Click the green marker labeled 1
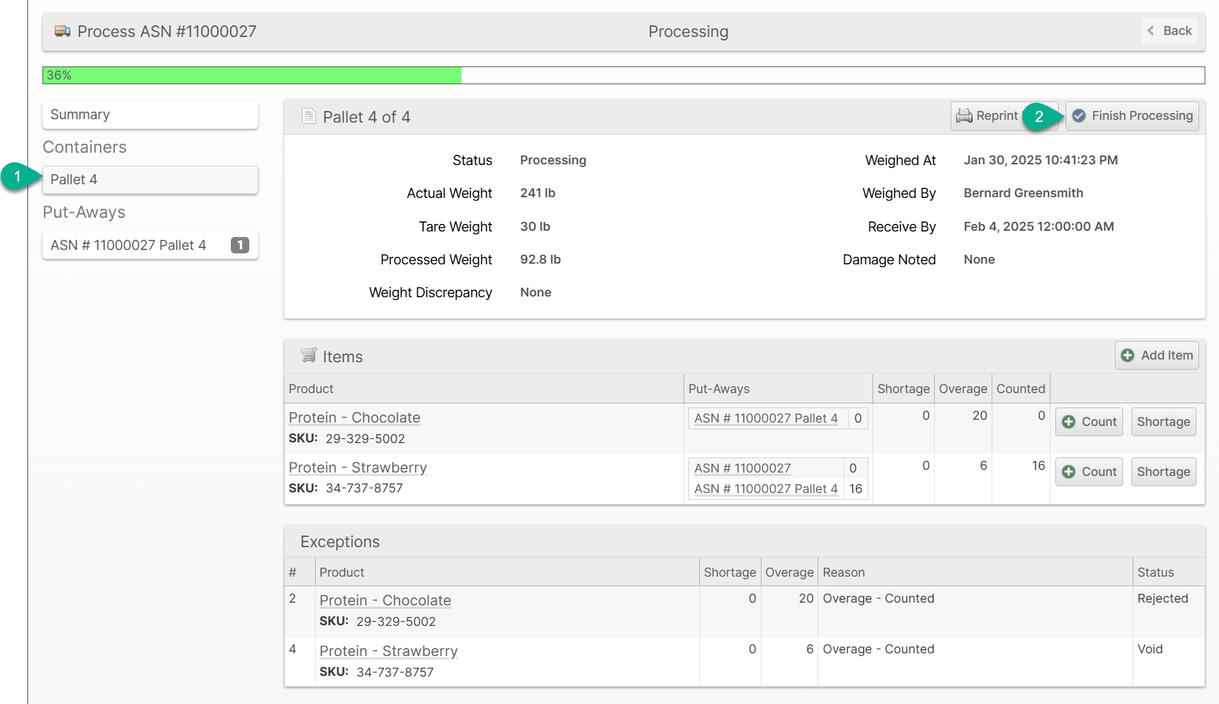The height and width of the screenshot is (704, 1219). [x=18, y=177]
